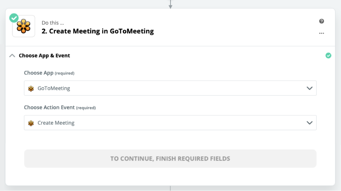Click the small GoToMeeting icon in the Choose App field
The image size is (341, 191).
pos(31,88)
